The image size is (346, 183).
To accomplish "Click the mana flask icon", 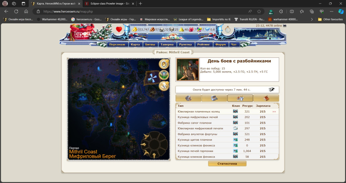I will point(228,29).
